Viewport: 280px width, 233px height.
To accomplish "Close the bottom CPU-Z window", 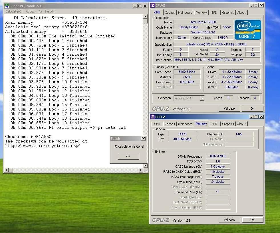I will [x=261, y=117].
